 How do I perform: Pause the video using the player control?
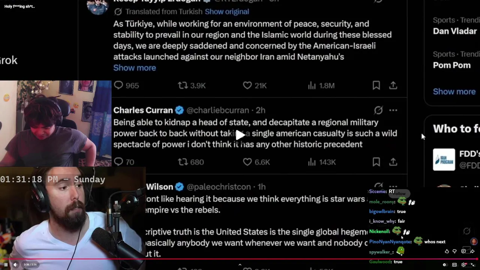[x=6, y=265]
